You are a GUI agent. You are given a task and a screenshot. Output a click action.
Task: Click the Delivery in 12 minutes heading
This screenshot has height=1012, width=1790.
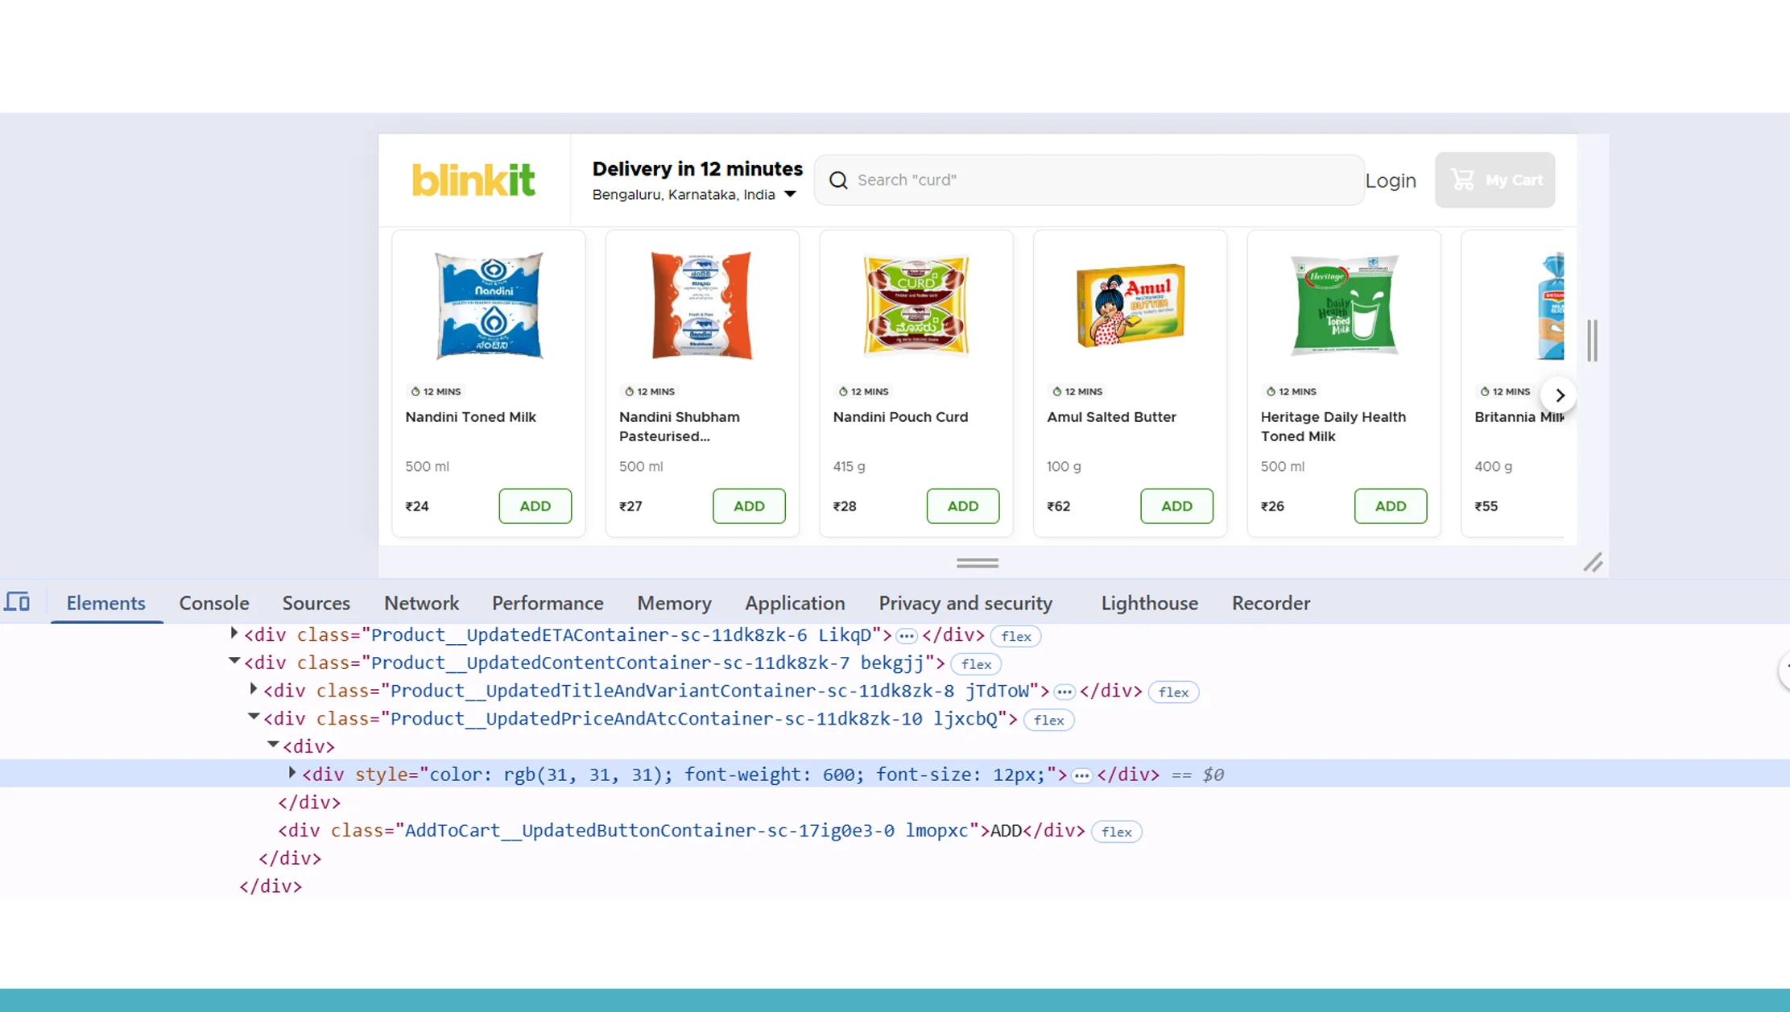point(697,169)
